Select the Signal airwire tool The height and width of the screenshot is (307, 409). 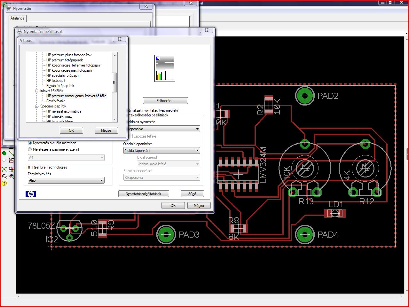(x=12, y=153)
